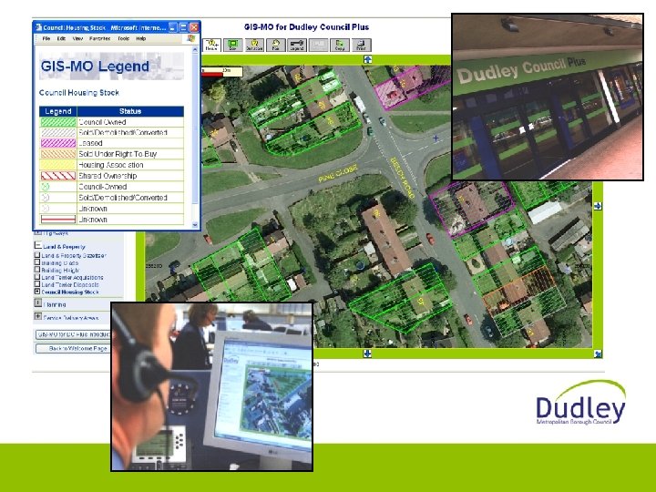Image resolution: width=656 pixels, height=492 pixels.
Task: Pan map north with up arrow
Action: point(367,59)
